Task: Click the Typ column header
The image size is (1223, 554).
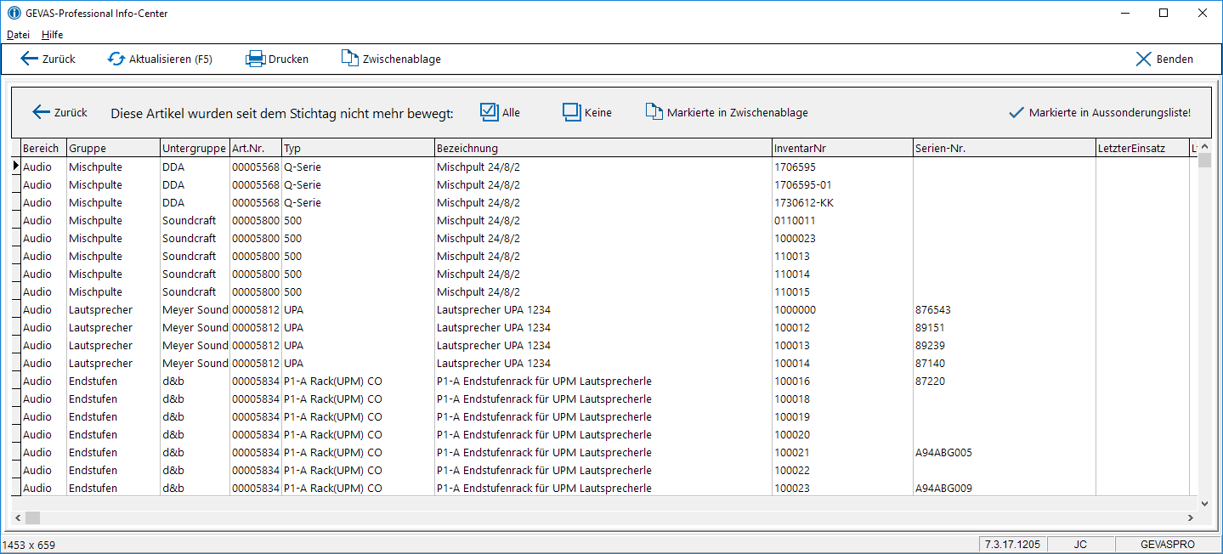Action: pyautogui.click(x=358, y=148)
